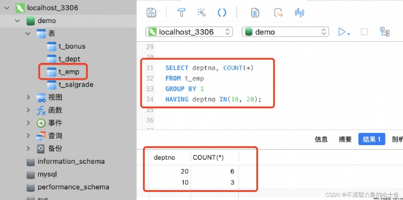Collapse the 表 tables node

pyautogui.click(x=28, y=33)
